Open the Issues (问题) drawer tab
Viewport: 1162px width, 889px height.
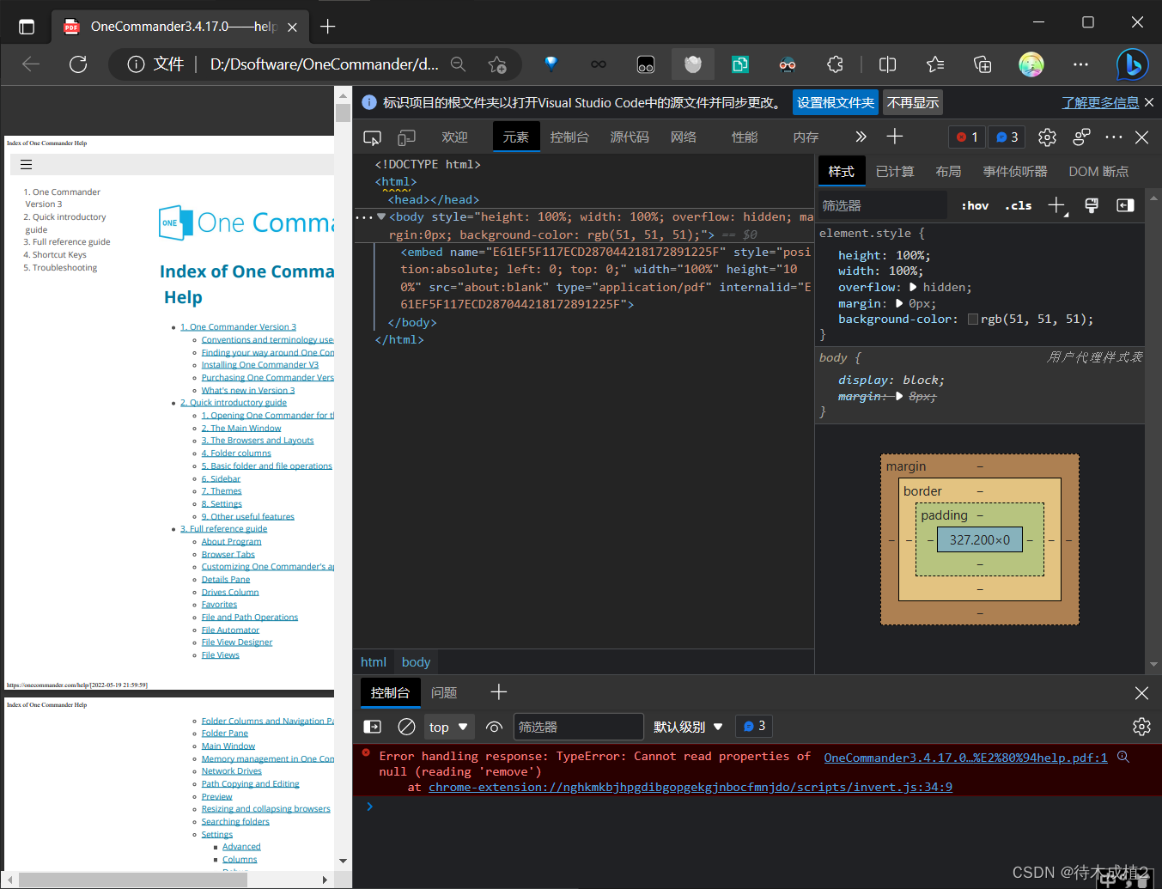(444, 692)
